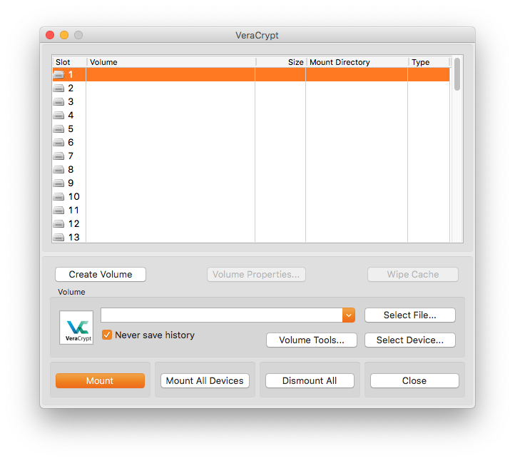Select the drive icon for slot 9
Image resolution: width=515 pixels, height=461 pixels.
tap(58, 183)
